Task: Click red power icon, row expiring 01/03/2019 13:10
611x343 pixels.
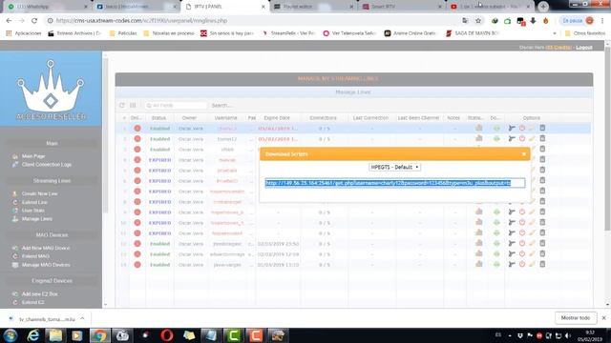Action: pos(522,265)
